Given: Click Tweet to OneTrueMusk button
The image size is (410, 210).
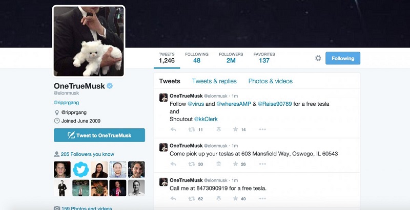Looking at the screenshot, I should coord(99,135).
